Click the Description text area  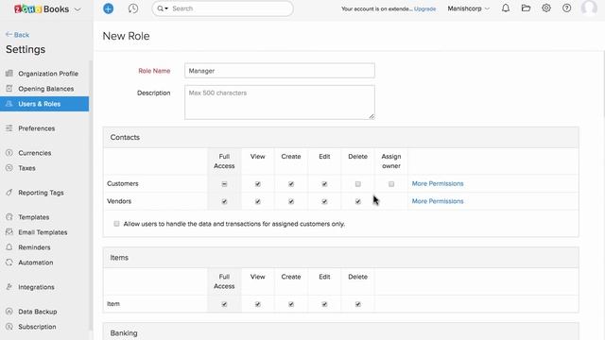click(x=280, y=102)
